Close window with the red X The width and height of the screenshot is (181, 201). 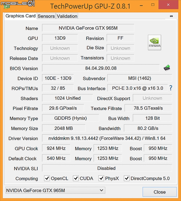click(x=168, y=5)
